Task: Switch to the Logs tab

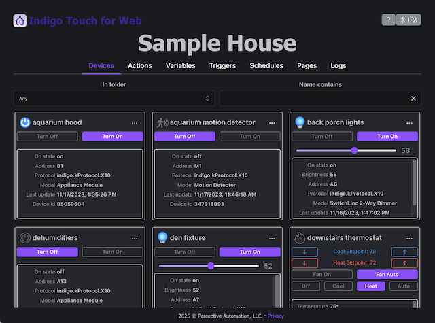Action: coord(338,66)
